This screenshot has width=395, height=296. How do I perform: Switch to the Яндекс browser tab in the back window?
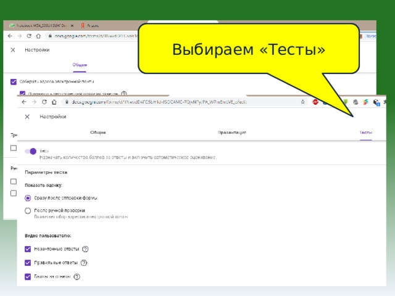click(90, 26)
